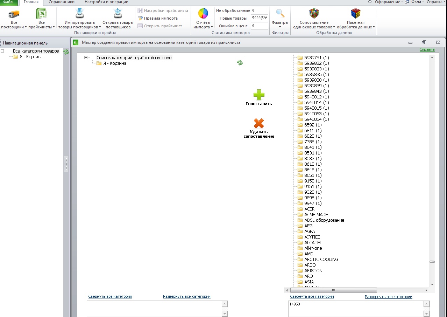Open Сопоставление одинаковых товаров dropdown arrow
Screen dimensions: 447x317
coord(334,27)
